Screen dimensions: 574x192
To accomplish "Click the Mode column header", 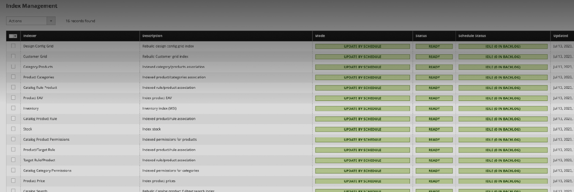I will coord(320,36).
